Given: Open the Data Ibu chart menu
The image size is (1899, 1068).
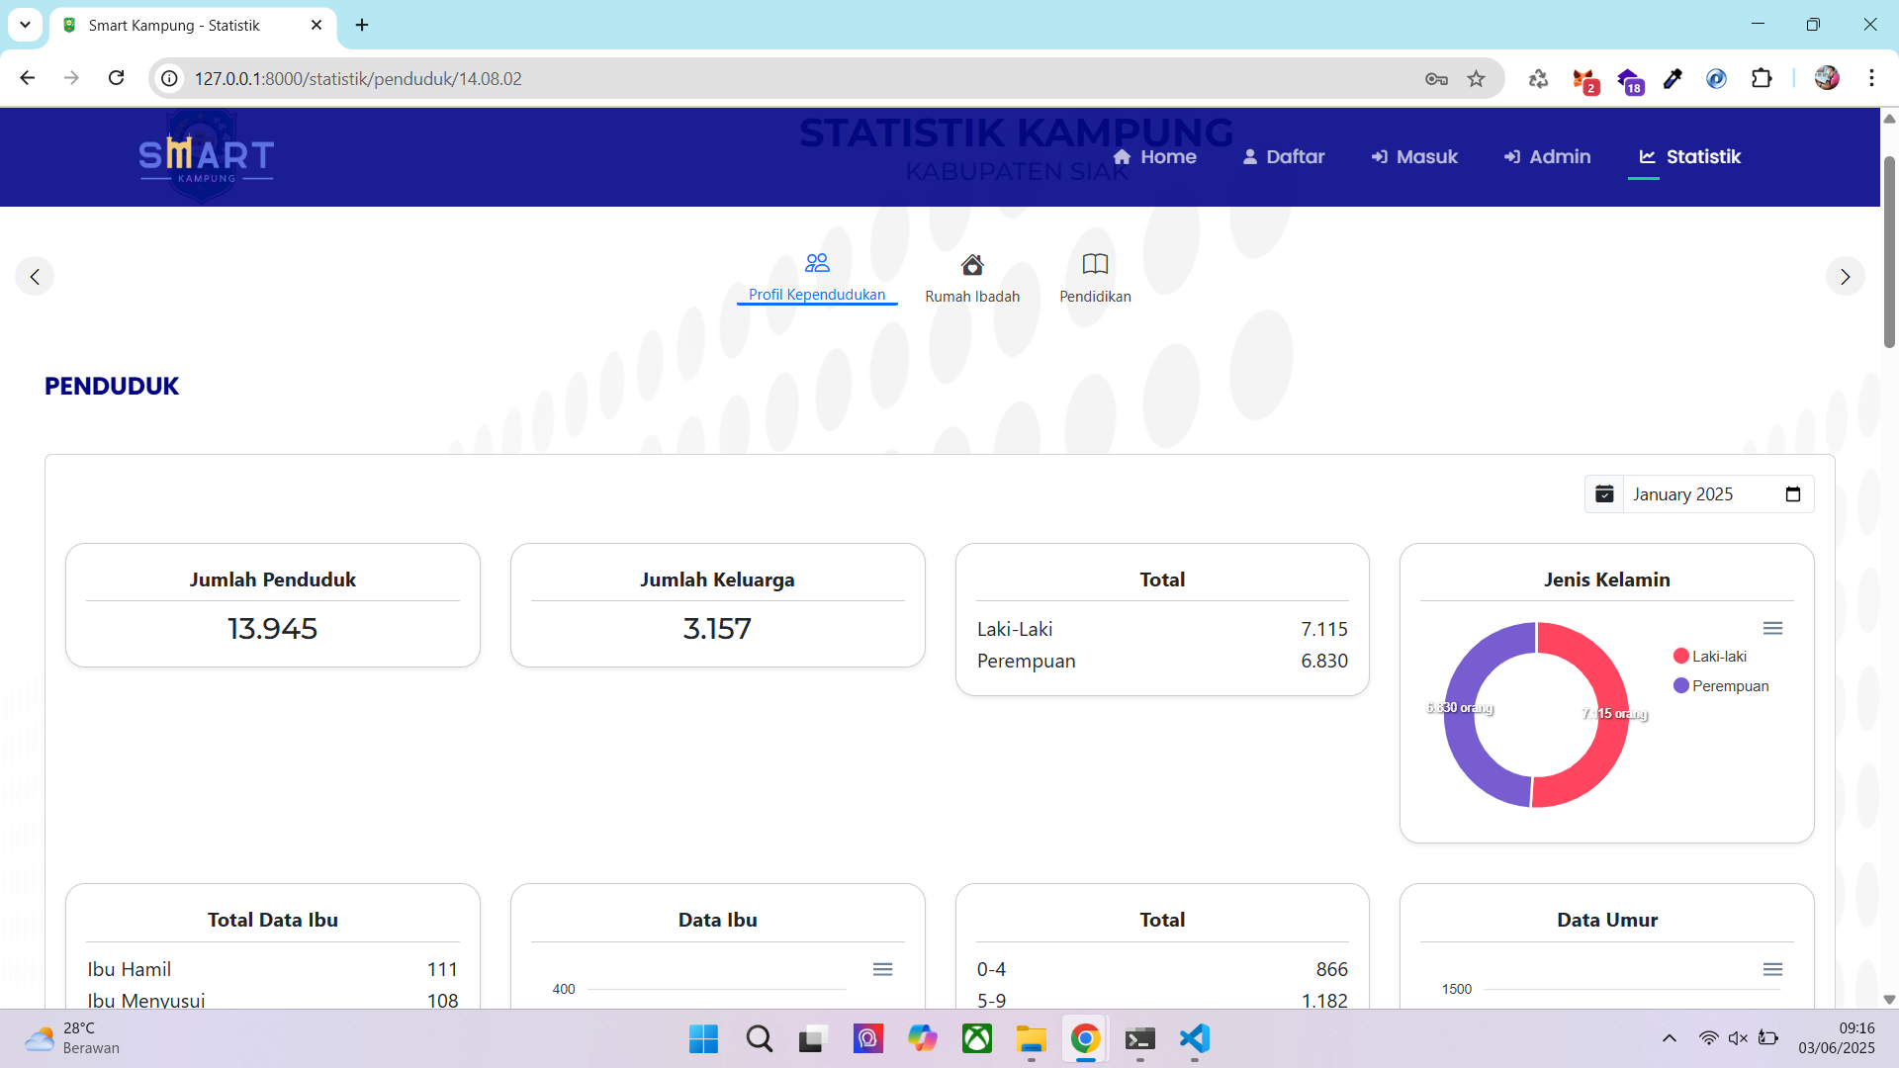Looking at the screenshot, I should point(882,969).
